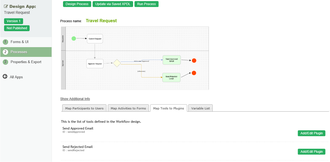Screen dimensions: 330x162
Task: Expand Show Additional Info
Action: tap(75, 99)
